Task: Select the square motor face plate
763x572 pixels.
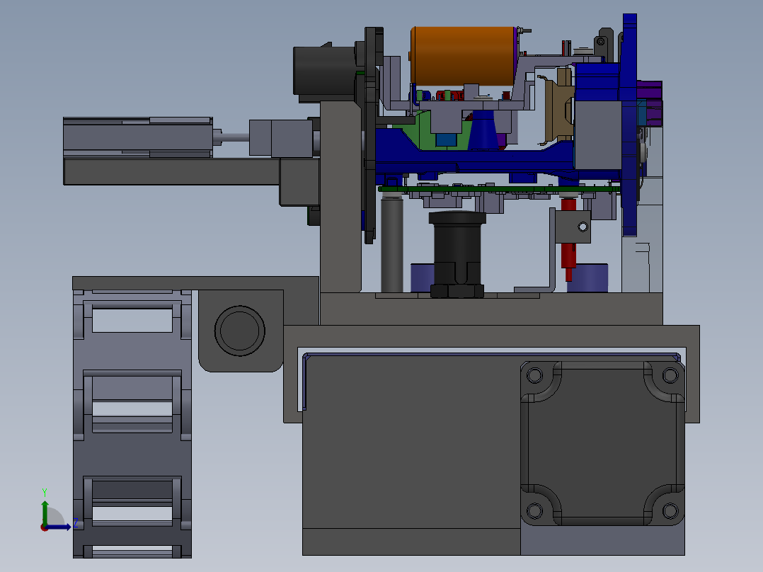Action: [x=602, y=443]
